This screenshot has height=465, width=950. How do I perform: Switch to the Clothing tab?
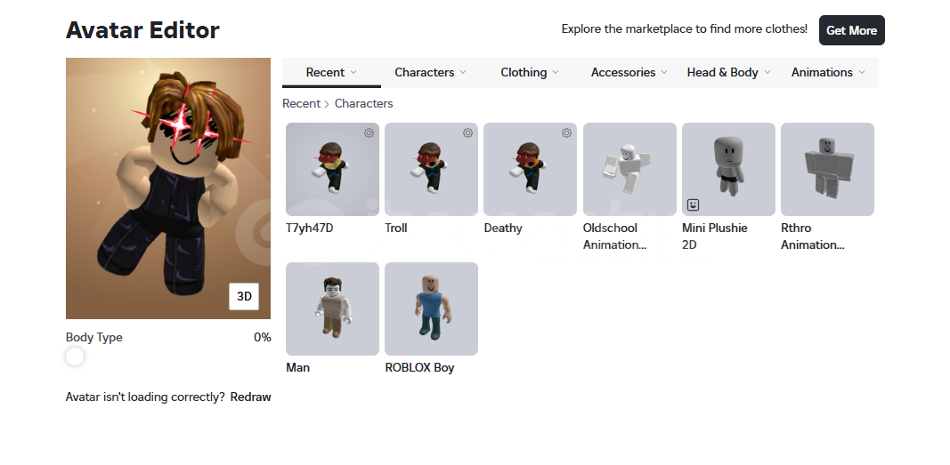click(530, 73)
